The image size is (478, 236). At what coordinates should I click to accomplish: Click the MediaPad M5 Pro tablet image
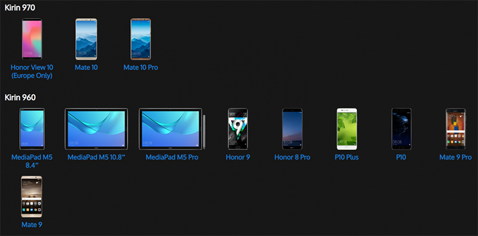click(x=172, y=129)
